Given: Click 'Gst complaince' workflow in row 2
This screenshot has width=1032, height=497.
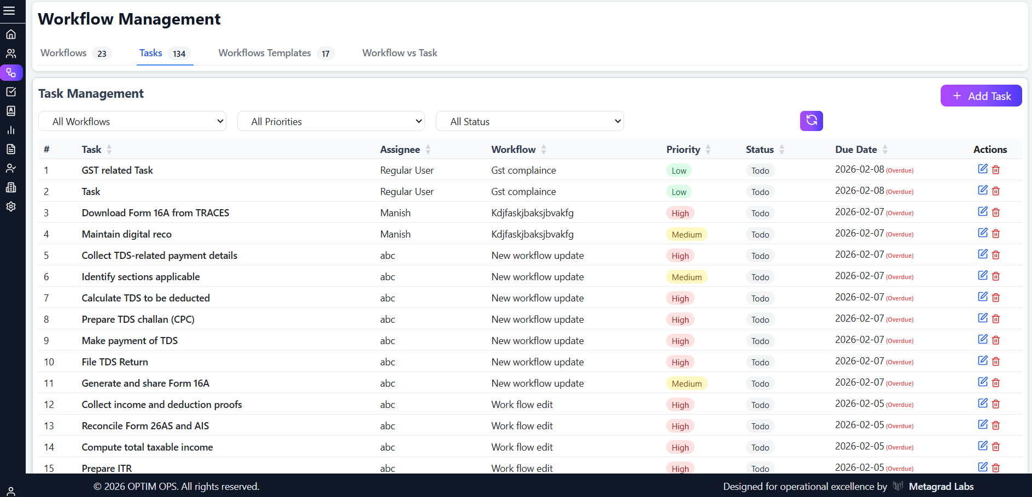Looking at the screenshot, I should tap(523, 192).
